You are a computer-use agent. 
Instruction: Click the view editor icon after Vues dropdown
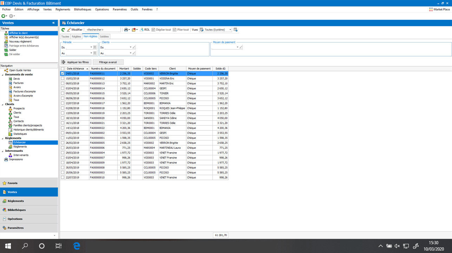pos(235,30)
